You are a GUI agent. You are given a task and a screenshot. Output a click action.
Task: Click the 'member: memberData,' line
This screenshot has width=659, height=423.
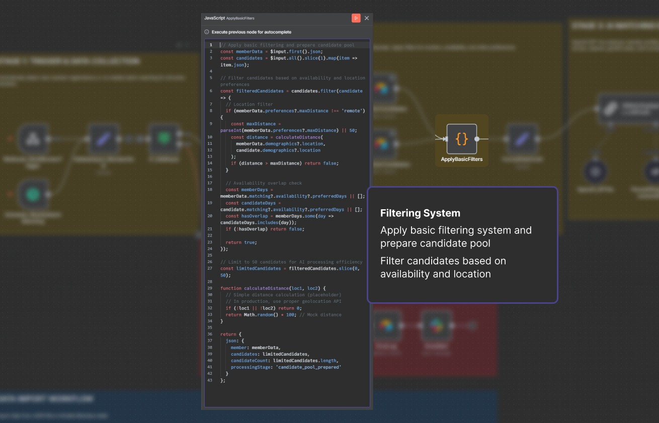[x=256, y=348]
